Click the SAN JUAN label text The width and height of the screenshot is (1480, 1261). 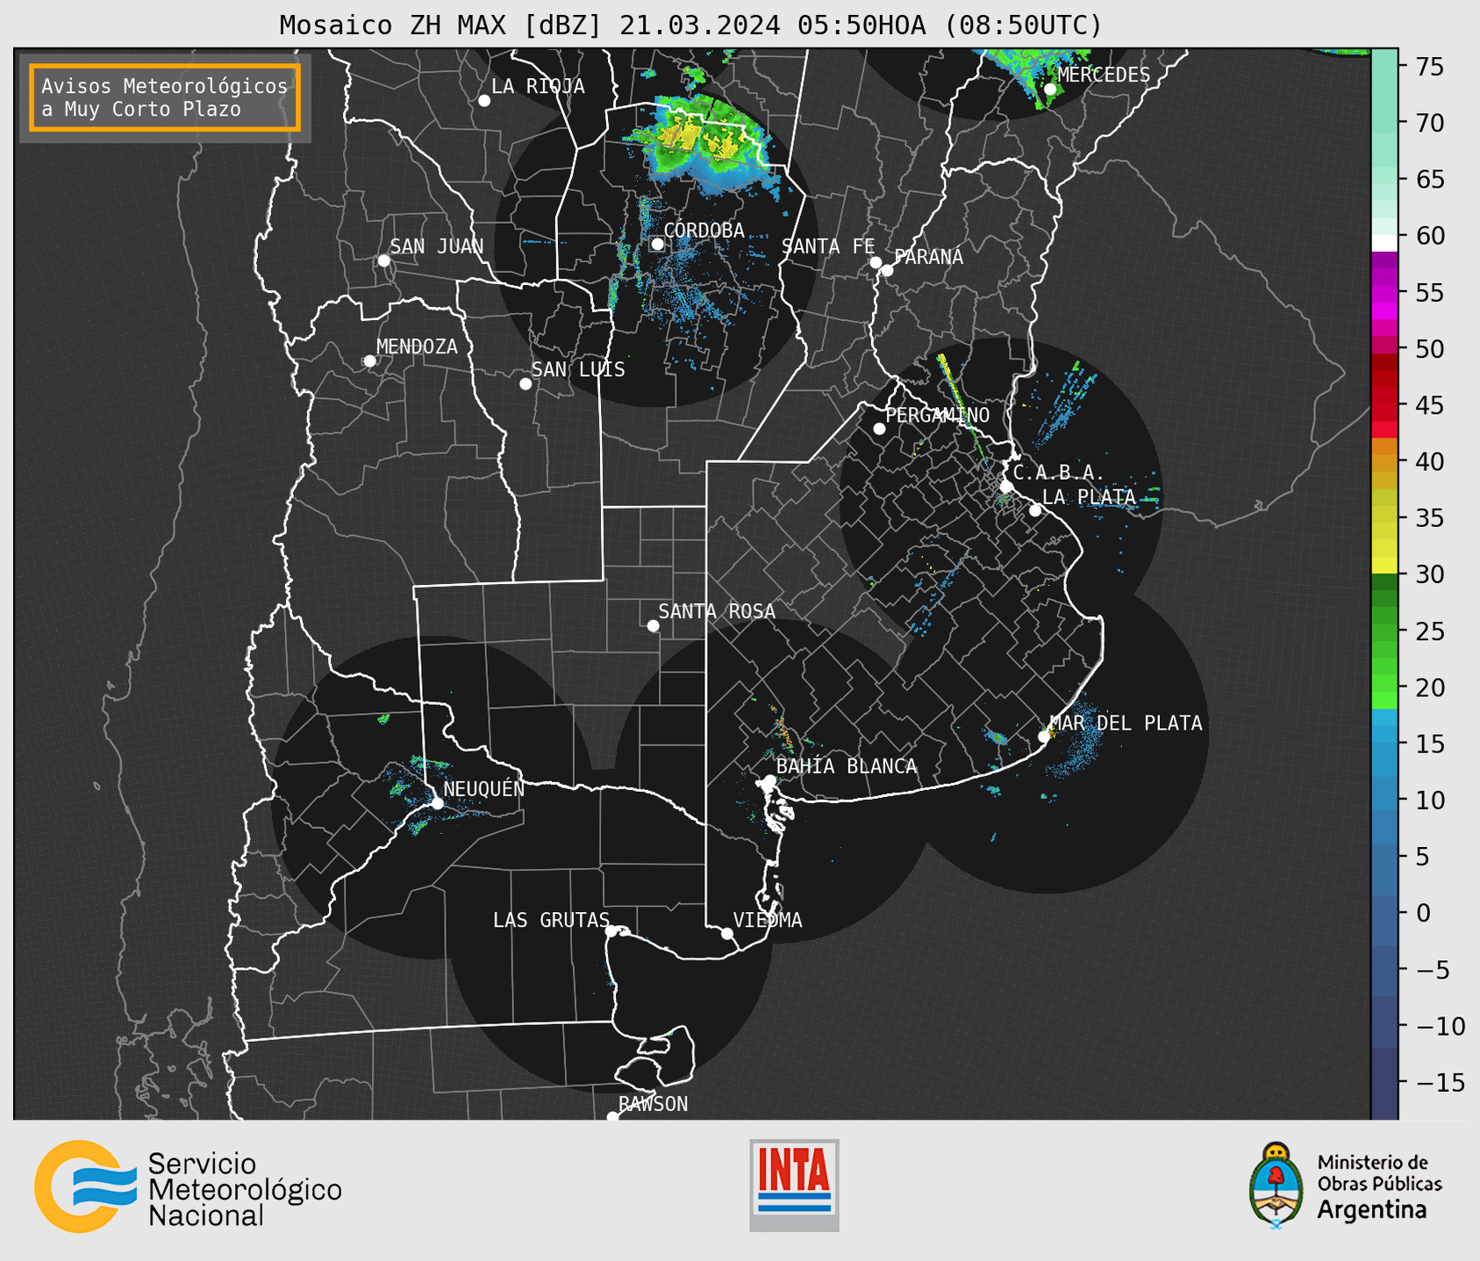tap(437, 246)
